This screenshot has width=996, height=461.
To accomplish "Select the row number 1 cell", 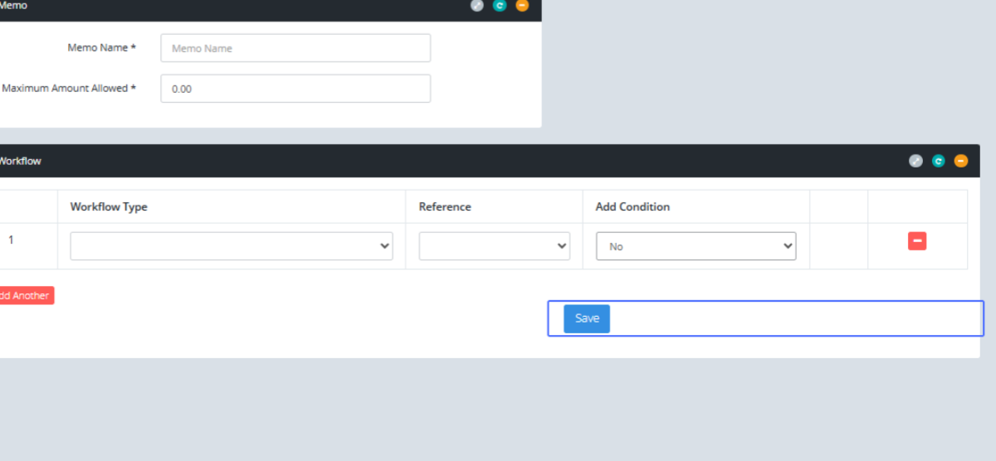I will 12,240.
